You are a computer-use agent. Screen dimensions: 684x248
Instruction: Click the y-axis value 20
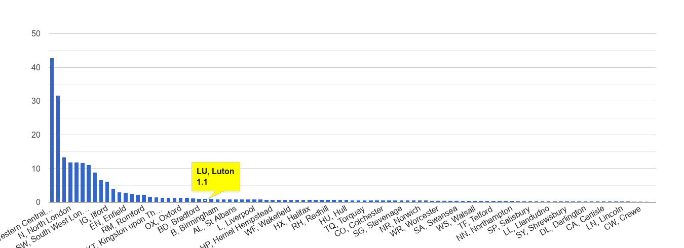click(x=36, y=135)
